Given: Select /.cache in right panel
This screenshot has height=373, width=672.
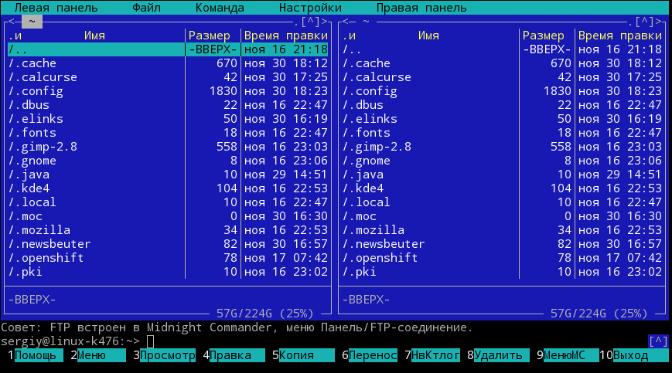Looking at the screenshot, I should (503, 63).
